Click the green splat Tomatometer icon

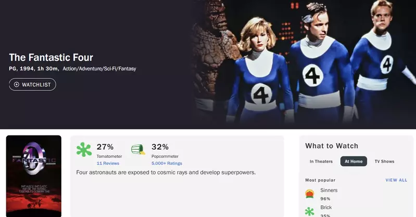coord(84,150)
